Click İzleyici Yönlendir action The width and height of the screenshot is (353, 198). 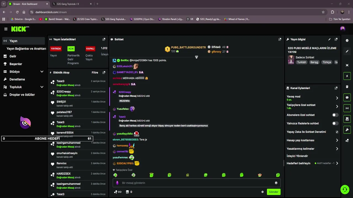click(x=297, y=156)
